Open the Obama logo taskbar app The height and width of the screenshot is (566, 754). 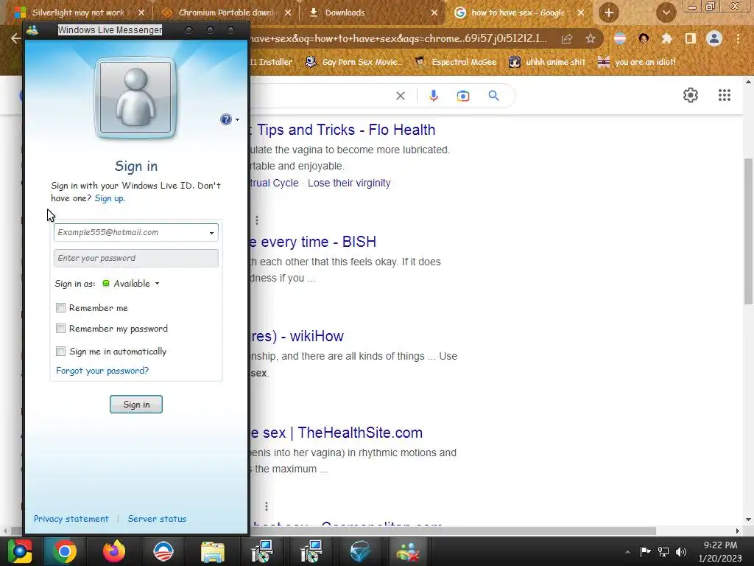pos(163,551)
